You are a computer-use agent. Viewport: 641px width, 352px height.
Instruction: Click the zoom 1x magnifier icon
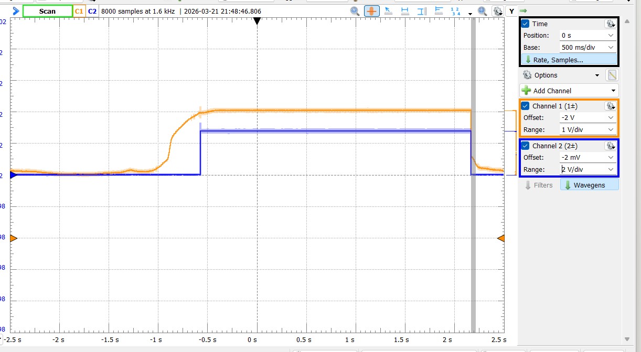click(x=355, y=11)
